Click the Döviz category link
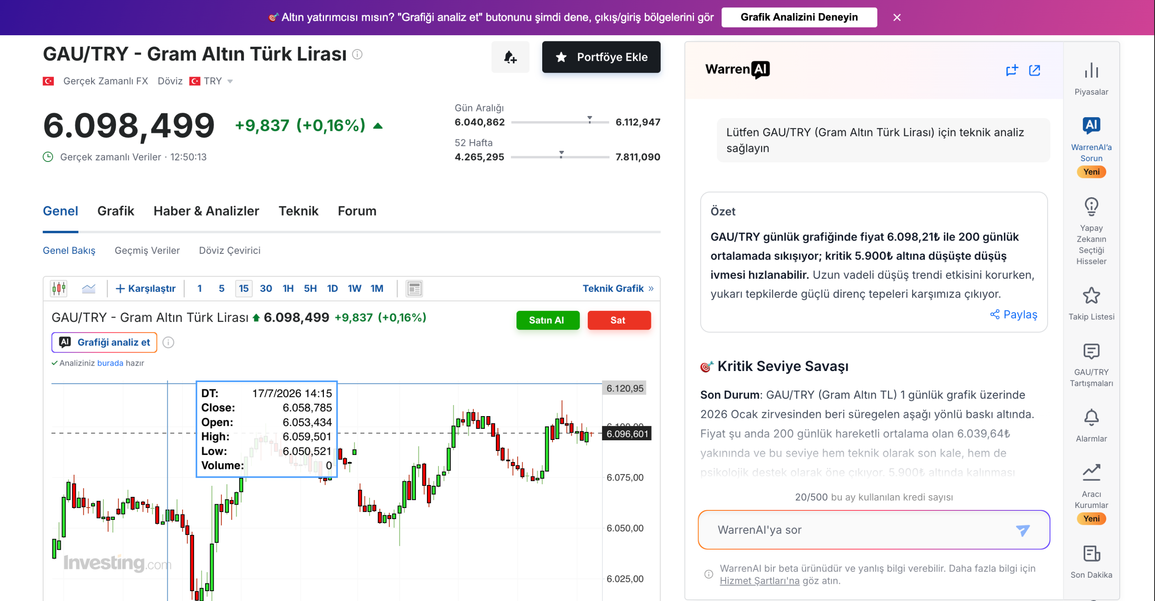This screenshot has height=601, width=1155. click(170, 81)
